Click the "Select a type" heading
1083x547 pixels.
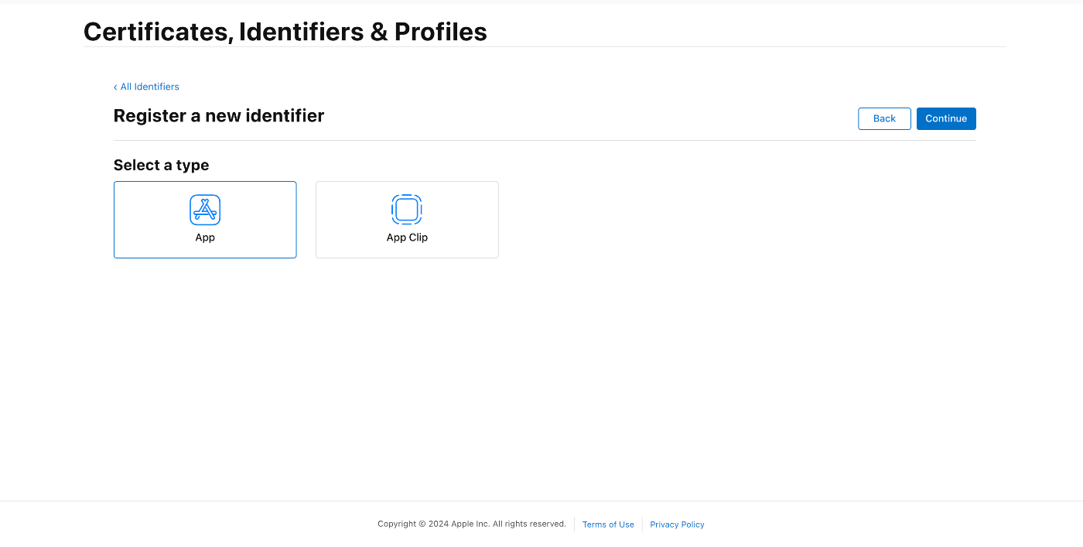pos(161,165)
